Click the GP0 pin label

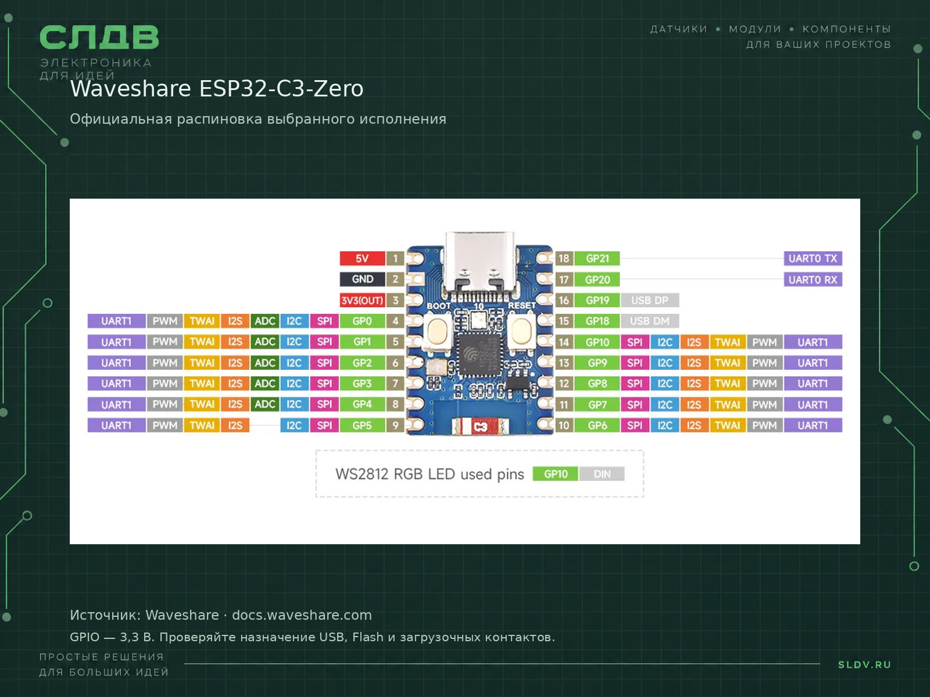362,321
